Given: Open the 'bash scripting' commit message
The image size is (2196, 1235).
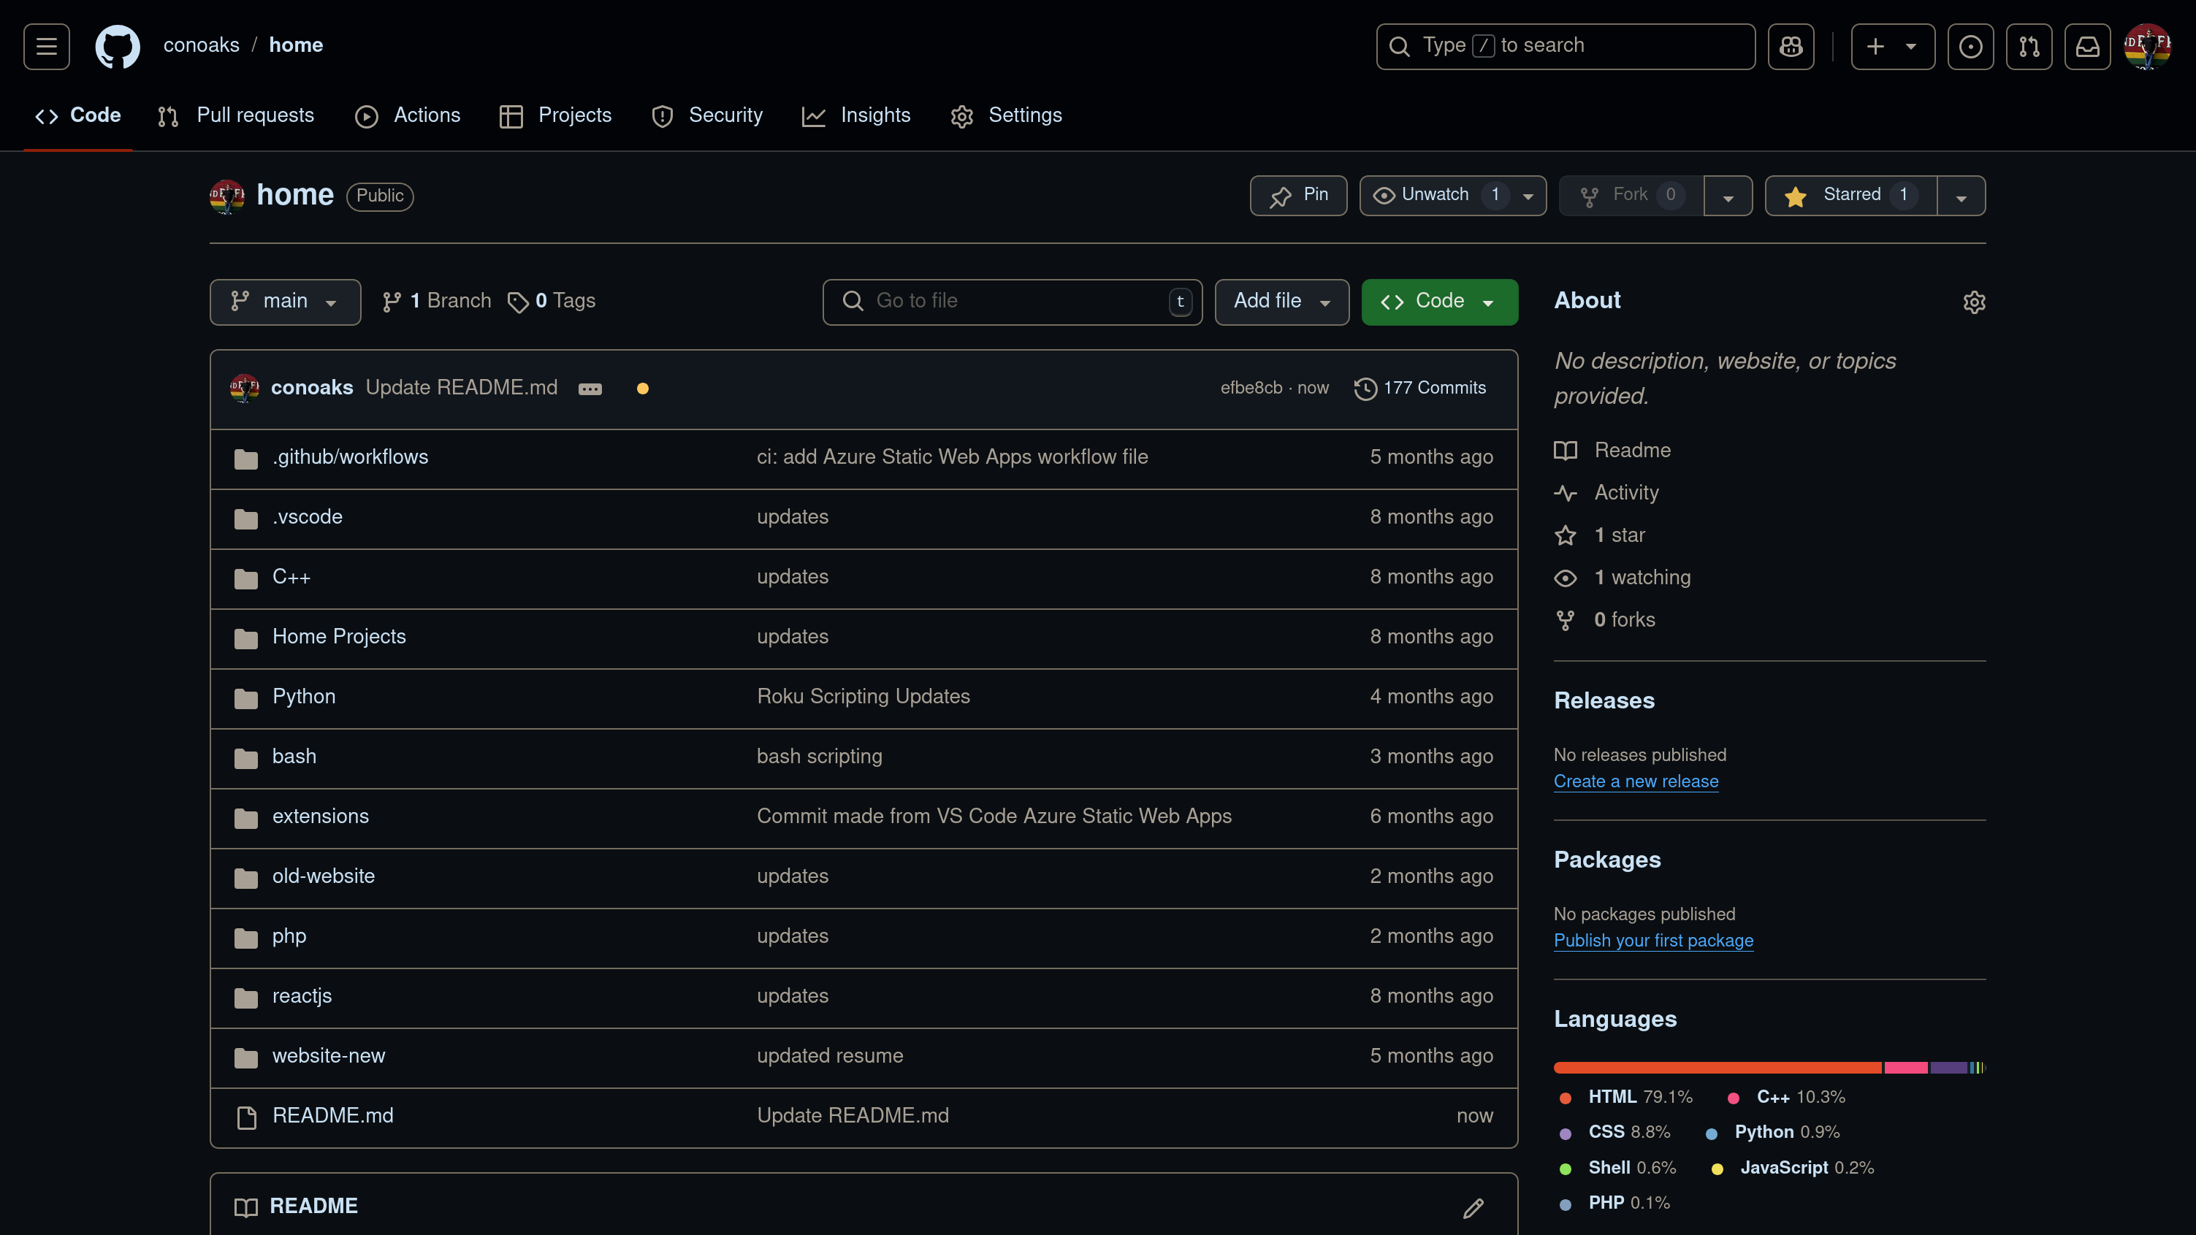Looking at the screenshot, I should pos(819,757).
